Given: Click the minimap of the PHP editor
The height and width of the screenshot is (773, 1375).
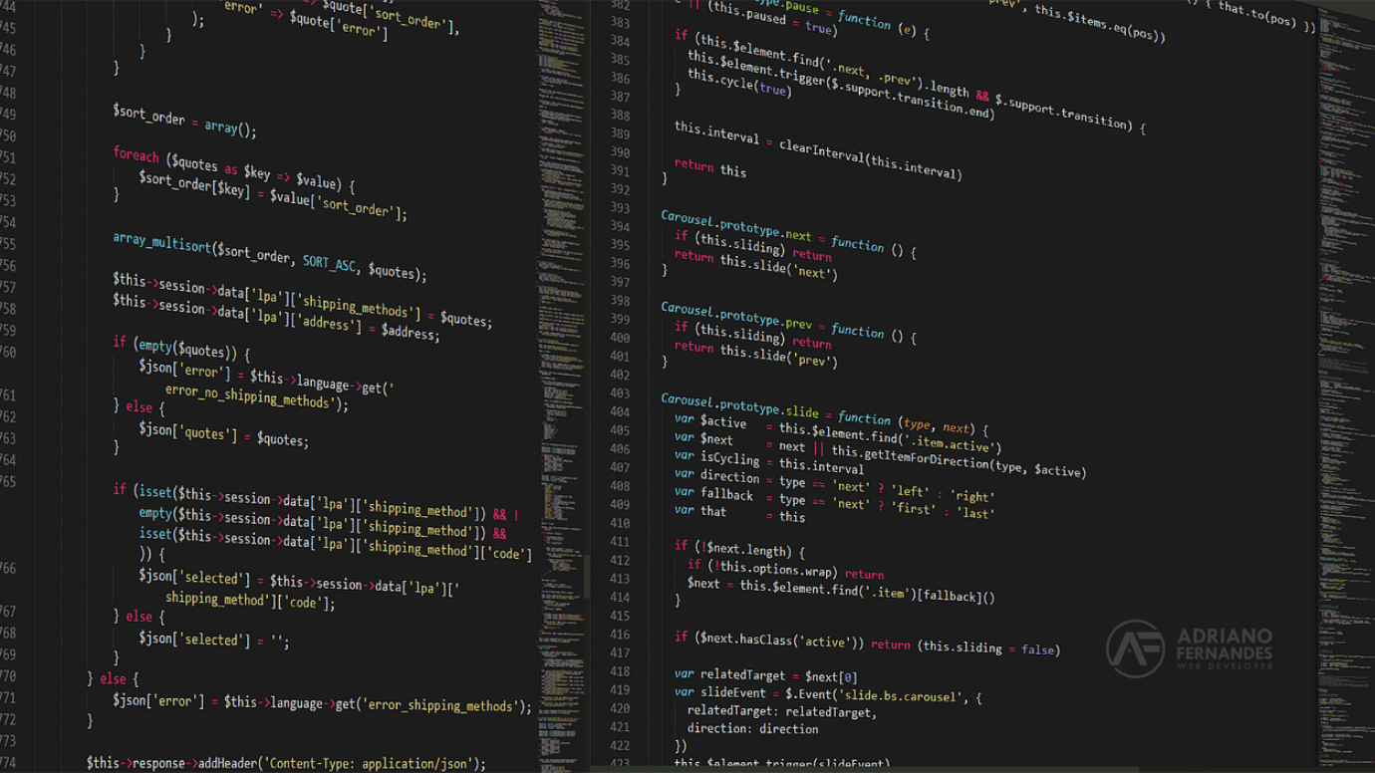Looking at the screenshot, I should [561, 386].
